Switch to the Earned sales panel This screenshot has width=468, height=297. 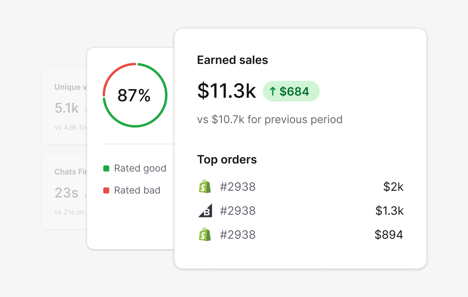coord(300,148)
